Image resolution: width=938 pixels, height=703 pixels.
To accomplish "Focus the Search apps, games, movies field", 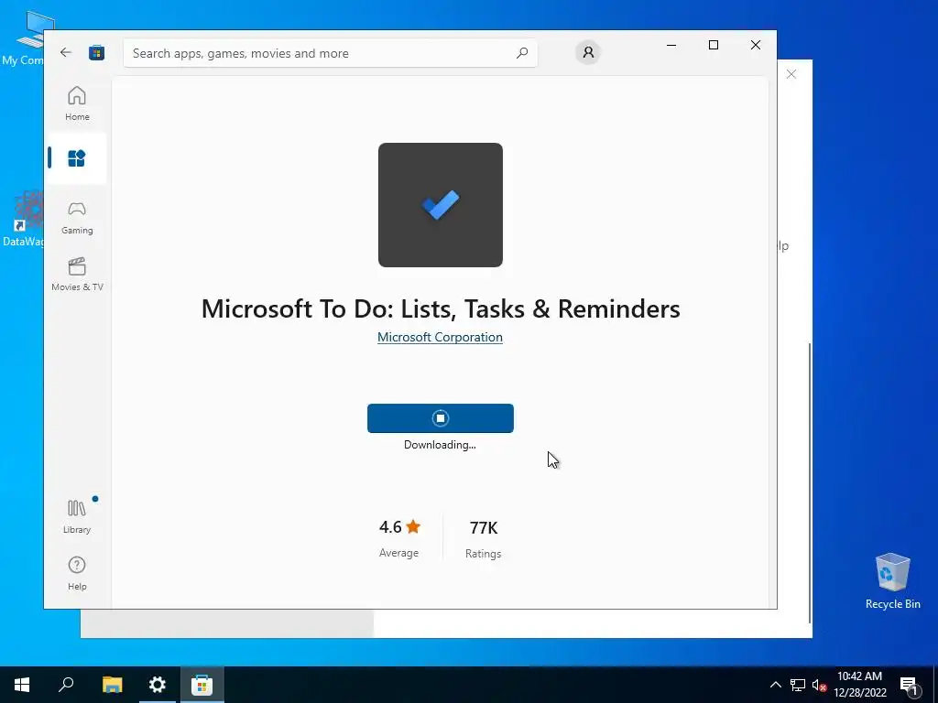I will pos(330,53).
